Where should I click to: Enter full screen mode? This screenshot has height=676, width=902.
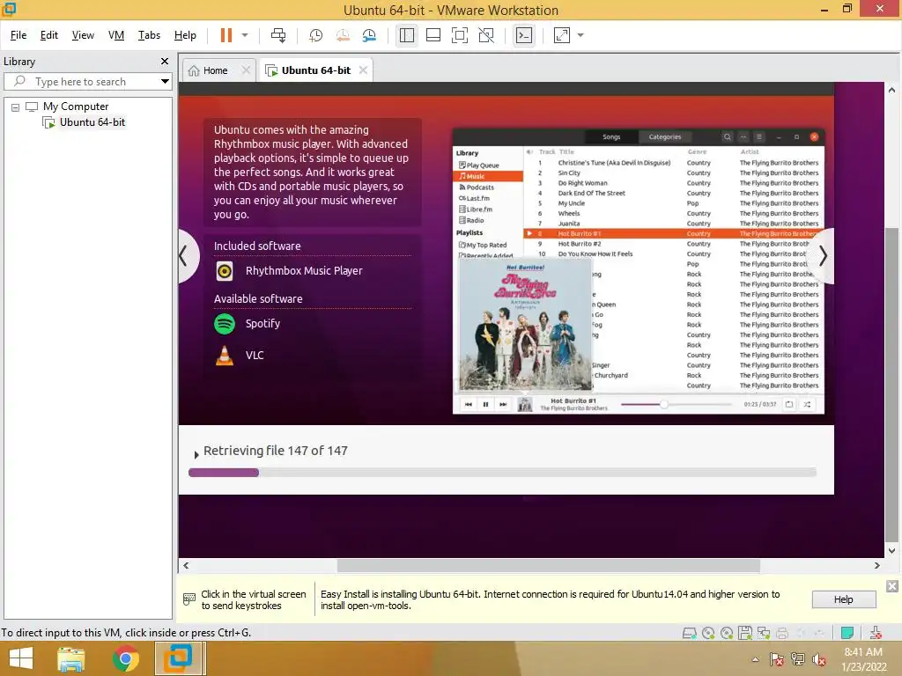(460, 35)
